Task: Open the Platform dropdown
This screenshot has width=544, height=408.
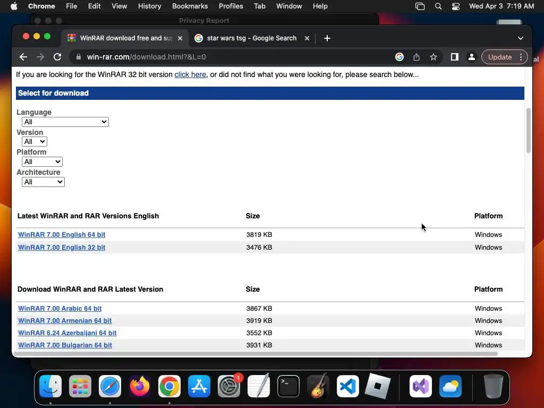Action: [42, 161]
